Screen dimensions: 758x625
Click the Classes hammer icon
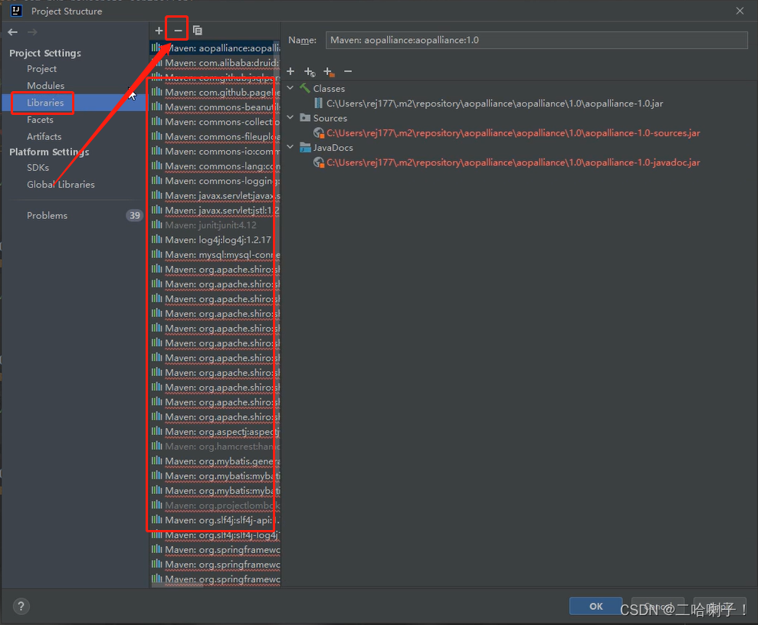pyautogui.click(x=304, y=88)
